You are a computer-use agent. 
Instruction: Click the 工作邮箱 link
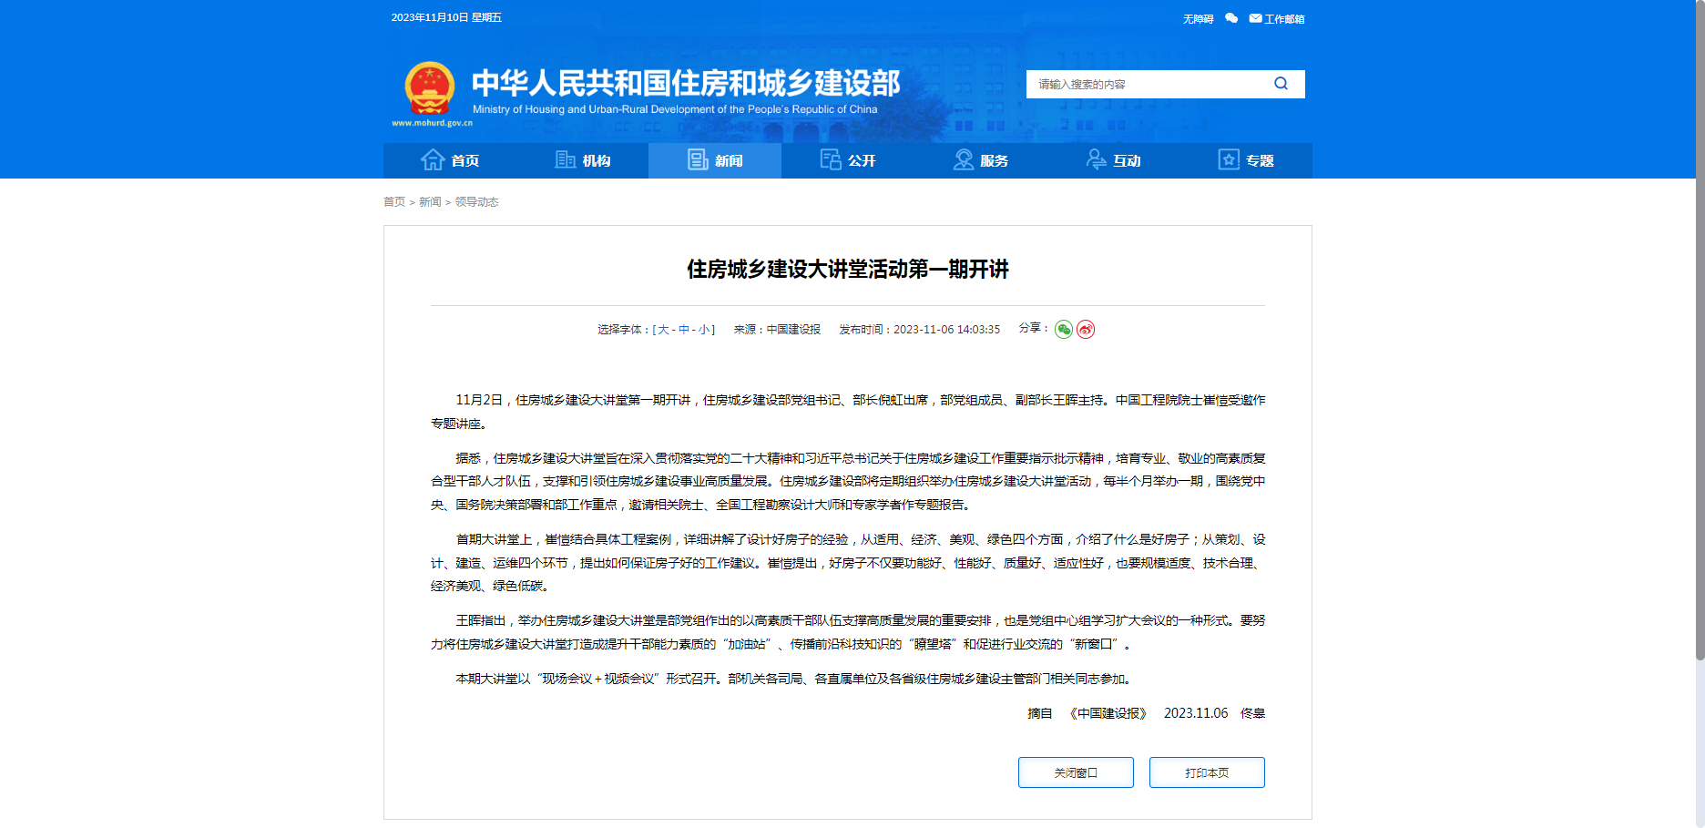click(x=1284, y=19)
